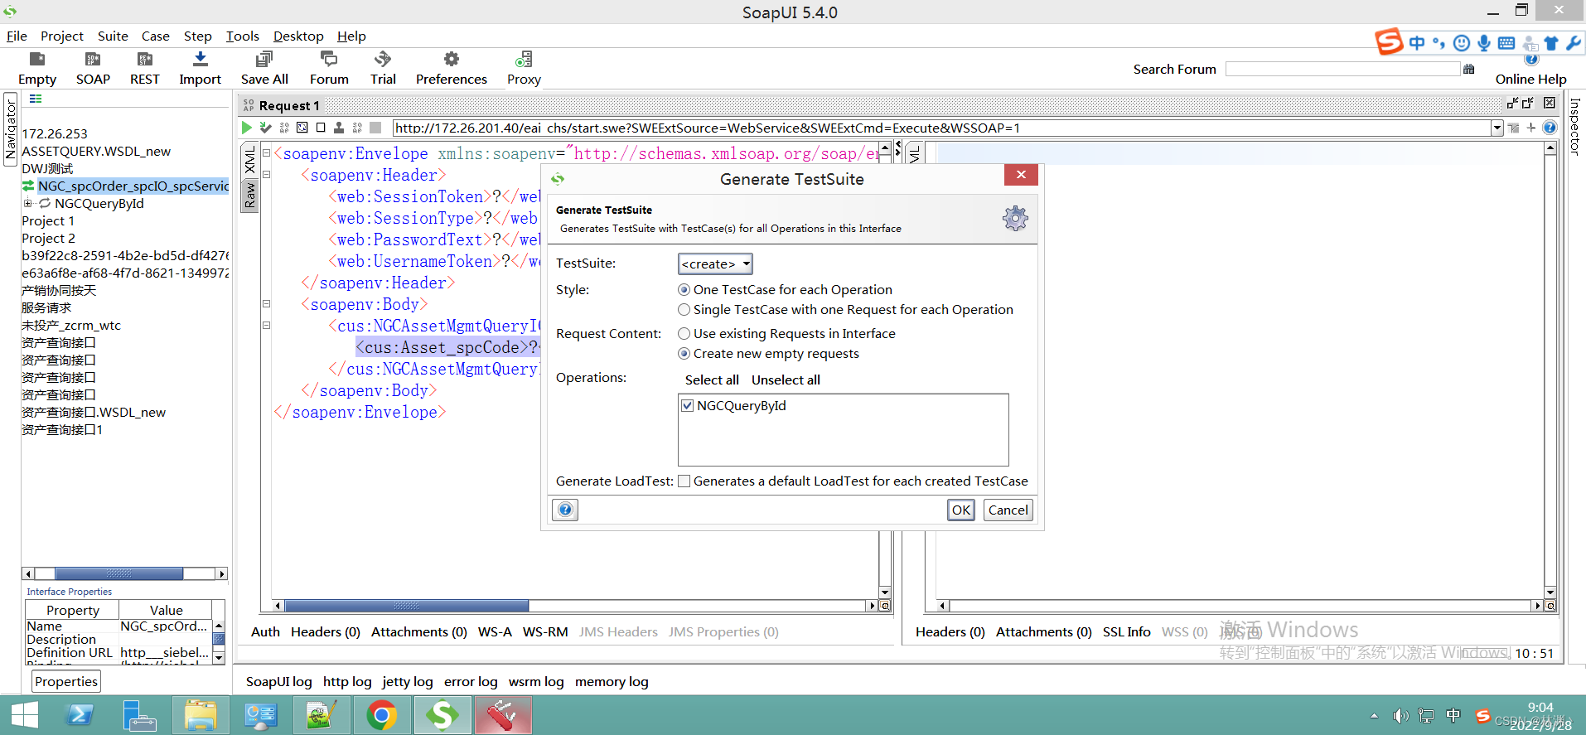
Task: Click the plus icon beside endpoint URL
Action: [1531, 128]
